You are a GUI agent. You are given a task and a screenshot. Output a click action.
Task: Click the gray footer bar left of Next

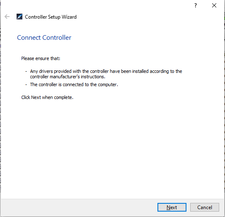click(79, 207)
